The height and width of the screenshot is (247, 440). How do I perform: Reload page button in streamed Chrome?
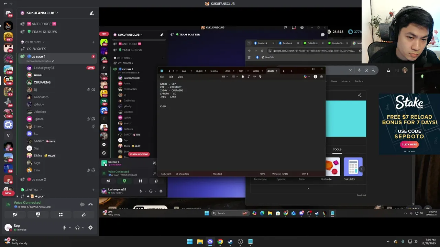(x=262, y=51)
